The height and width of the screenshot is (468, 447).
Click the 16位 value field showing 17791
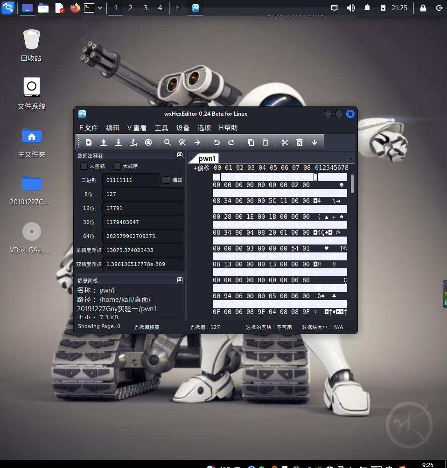(x=143, y=208)
